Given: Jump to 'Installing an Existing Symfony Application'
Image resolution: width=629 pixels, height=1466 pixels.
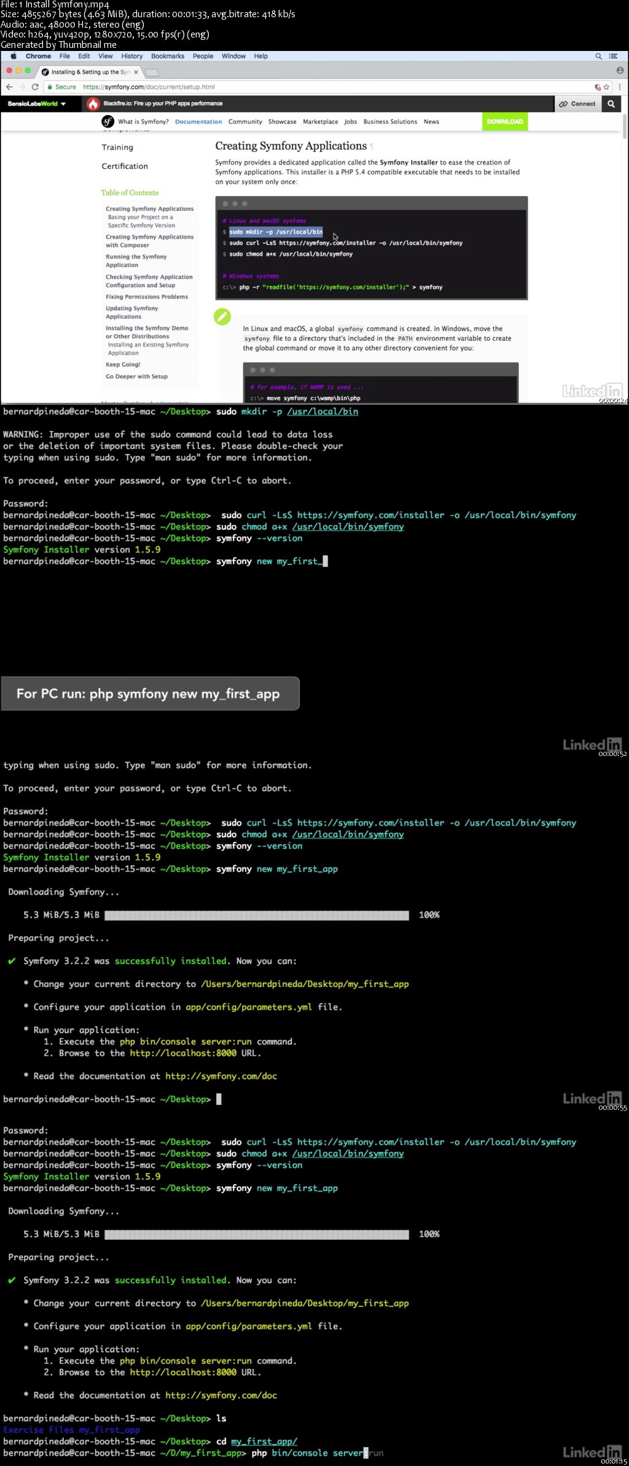Looking at the screenshot, I should [x=148, y=349].
